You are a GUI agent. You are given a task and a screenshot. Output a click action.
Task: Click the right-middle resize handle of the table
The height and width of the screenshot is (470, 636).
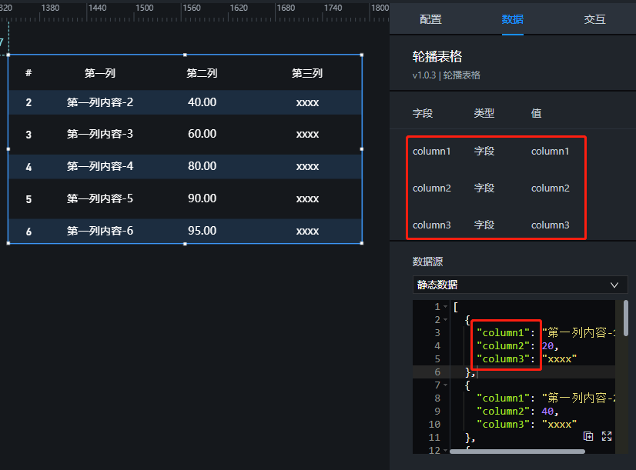(362, 148)
